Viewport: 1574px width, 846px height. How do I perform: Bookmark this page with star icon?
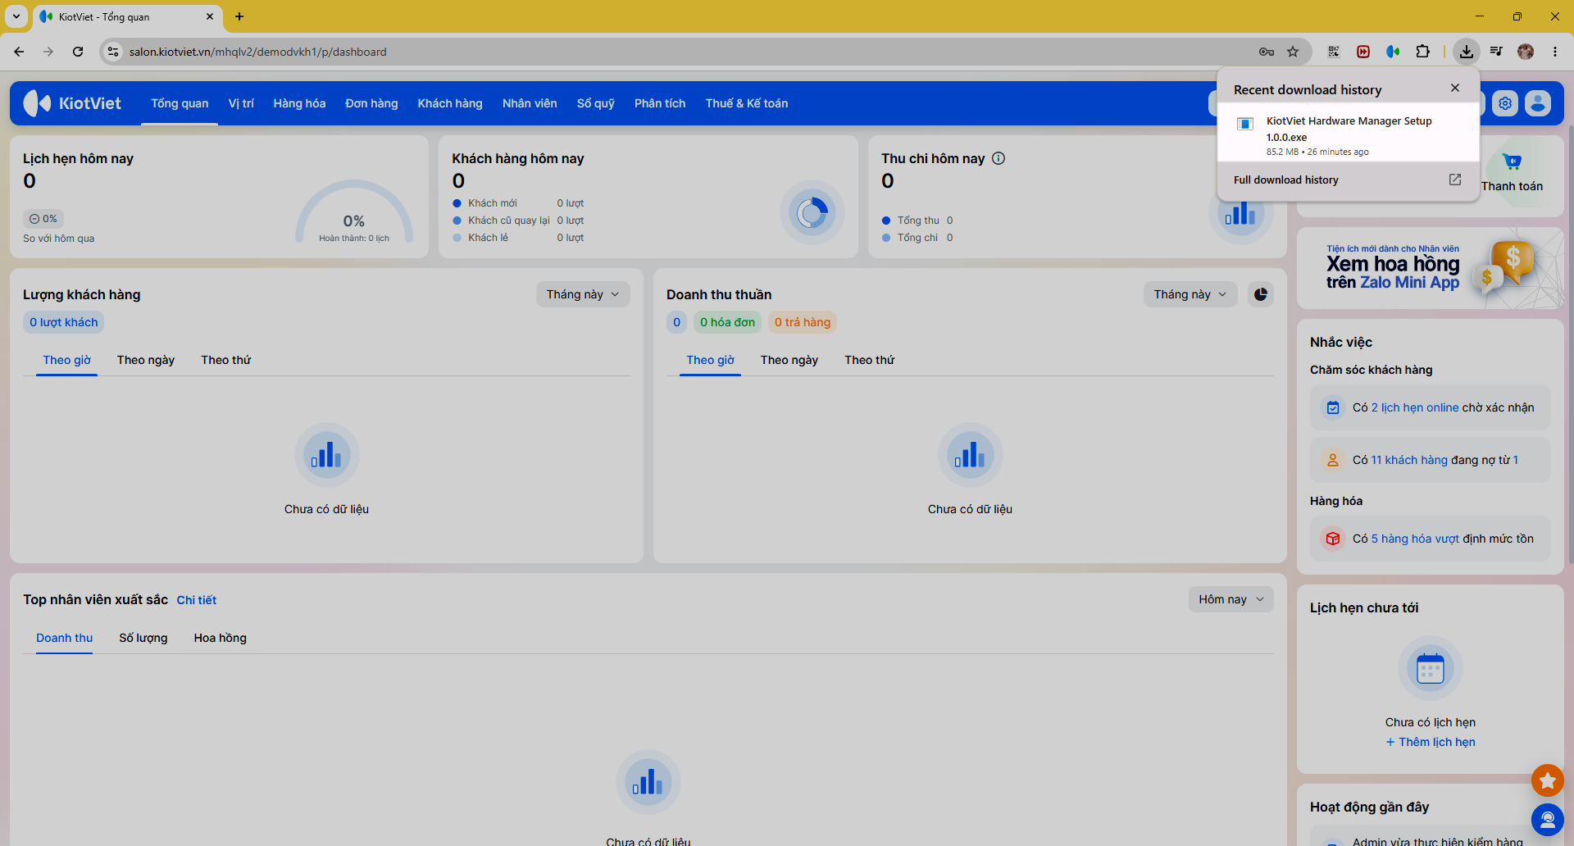coord(1293,52)
